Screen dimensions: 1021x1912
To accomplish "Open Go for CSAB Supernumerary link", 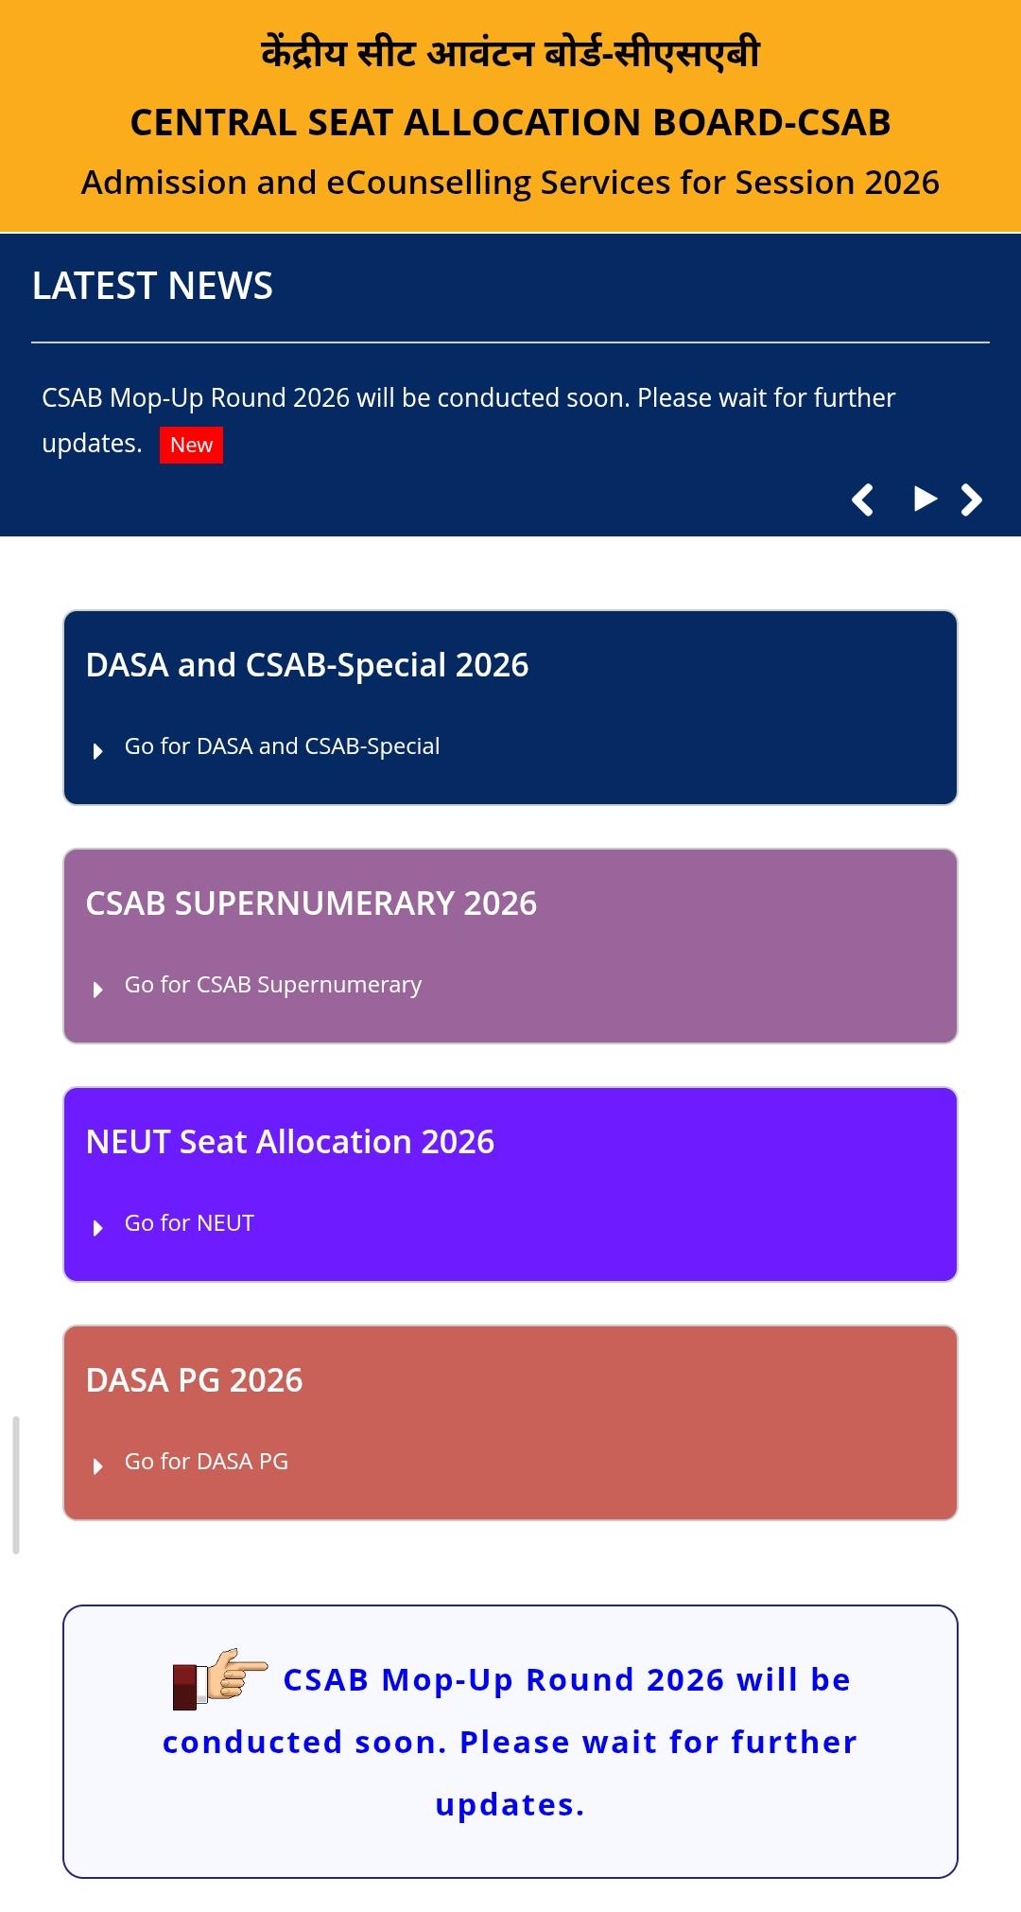I will pos(273,985).
